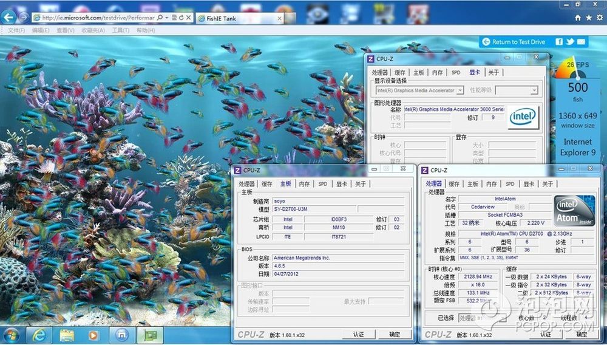
Task: Share via the Twitter bird icon
Action: click(570, 42)
